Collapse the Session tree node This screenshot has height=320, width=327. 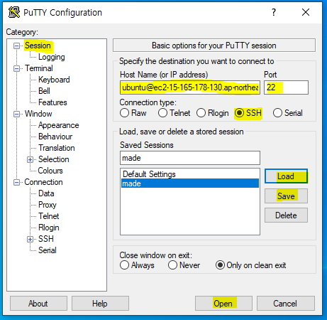pos(16,46)
